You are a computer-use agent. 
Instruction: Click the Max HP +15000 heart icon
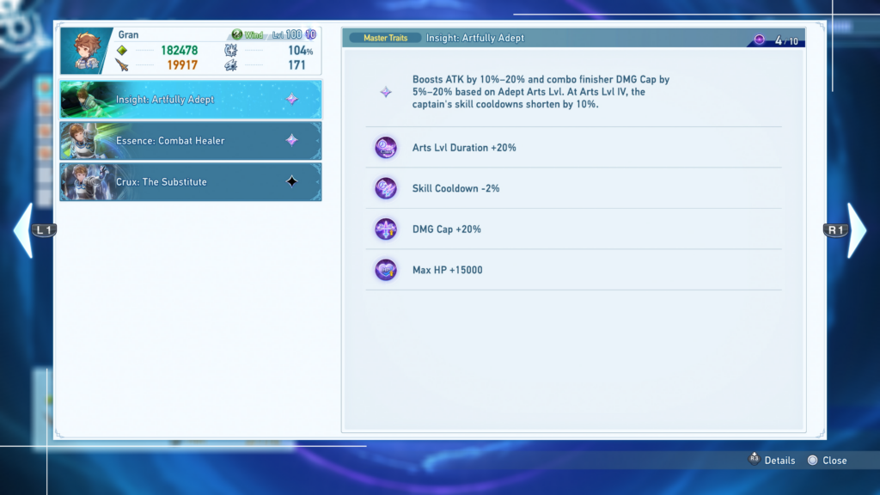(x=386, y=270)
